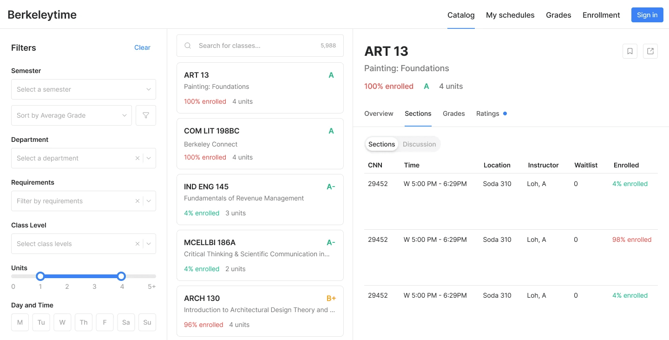
Task: Click the upper Units slider handle
Action: [x=121, y=276]
